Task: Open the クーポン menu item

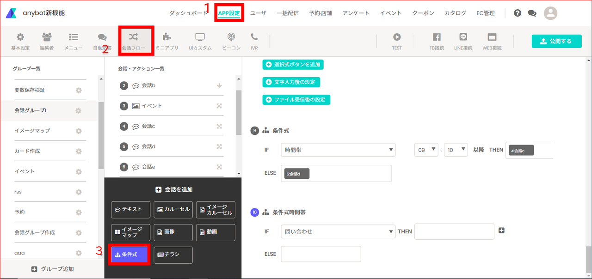Action: click(423, 13)
